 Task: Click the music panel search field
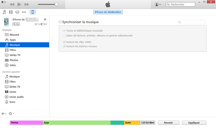[x=191, y=22]
